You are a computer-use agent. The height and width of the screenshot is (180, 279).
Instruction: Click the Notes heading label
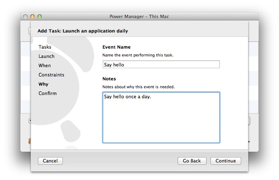(109, 79)
